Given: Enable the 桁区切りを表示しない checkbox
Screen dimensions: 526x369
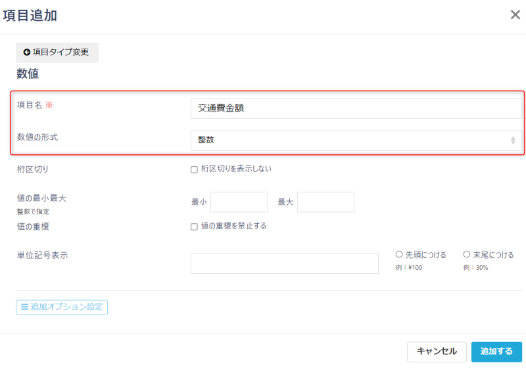Looking at the screenshot, I should 194,169.
